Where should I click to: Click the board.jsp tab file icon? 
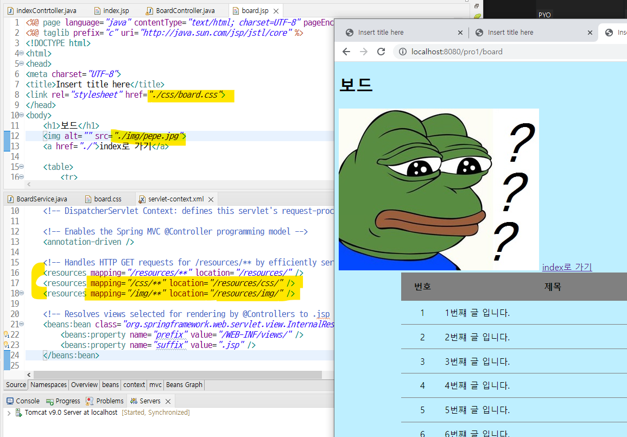pos(236,11)
